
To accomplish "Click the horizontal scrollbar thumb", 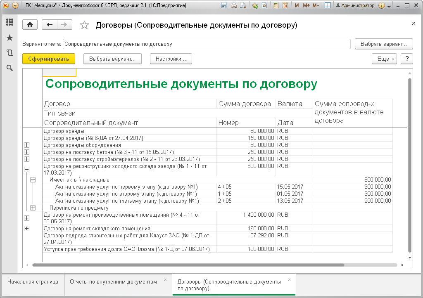I will tap(188, 265).
